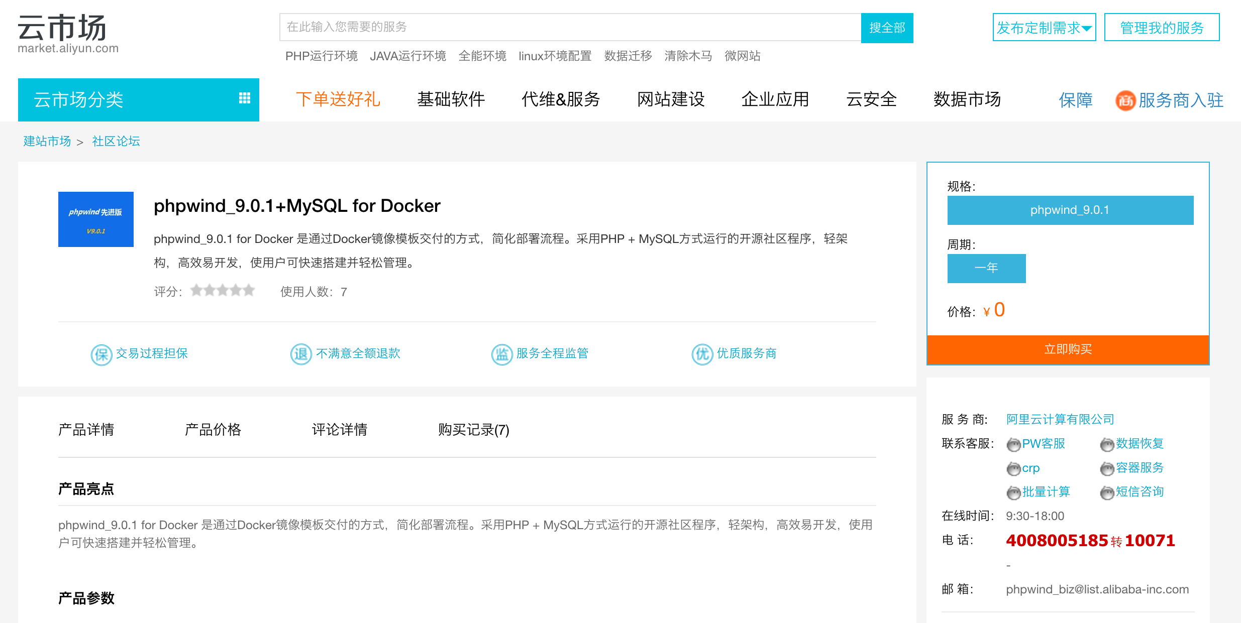The height and width of the screenshot is (623, 1241).
Task: Open the 云安全 menu item
Action: [x=871, y=99]
